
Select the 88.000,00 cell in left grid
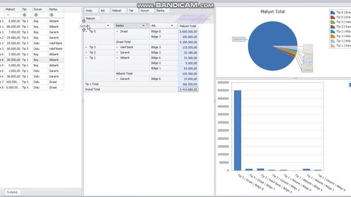pyautogui.click(x=13, y=27)
